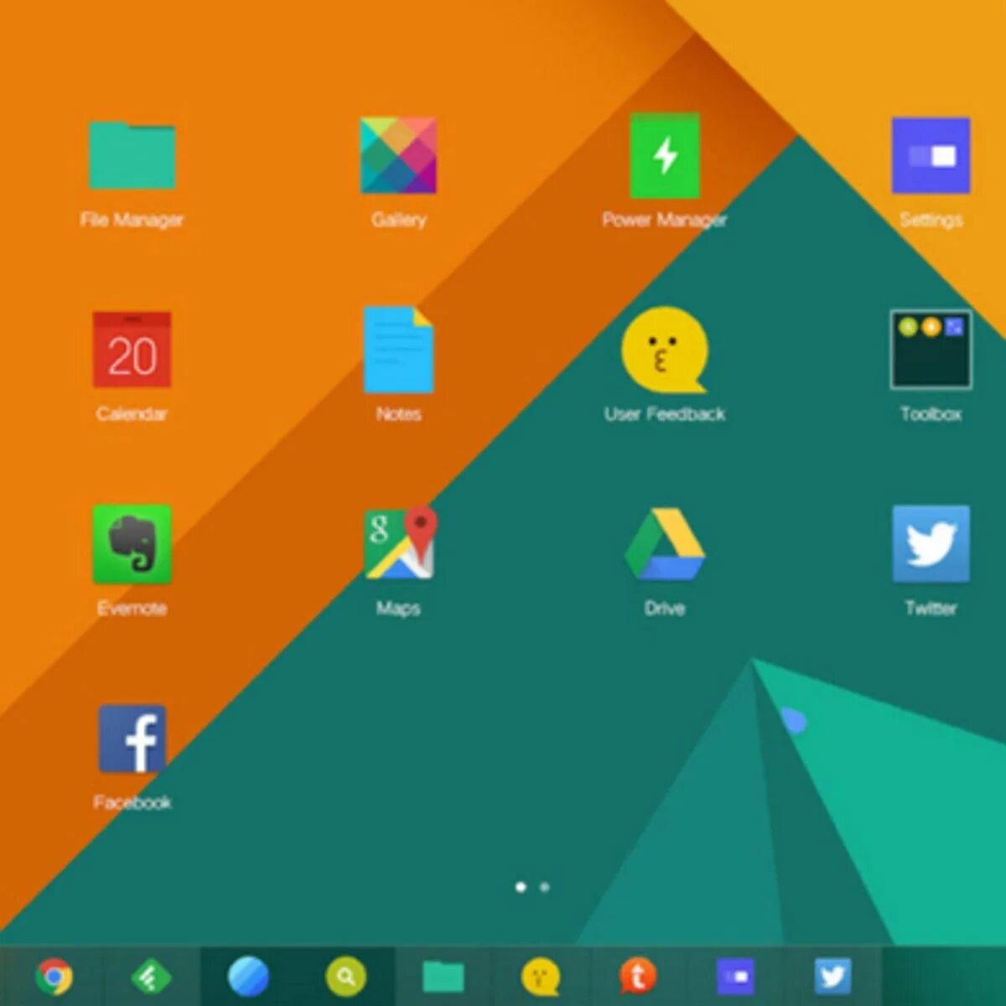The image size is (1006, 1006).
Task: Click the "Evernote" label text
Action: (x=132, y=608)
